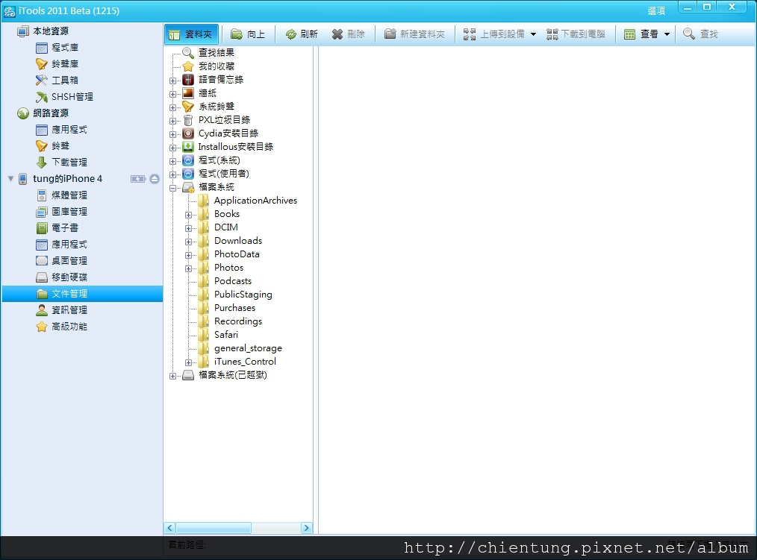Viewport: 757px width, 560px height.
Task: Select 文件管理 file management
Action: point(82,293)
